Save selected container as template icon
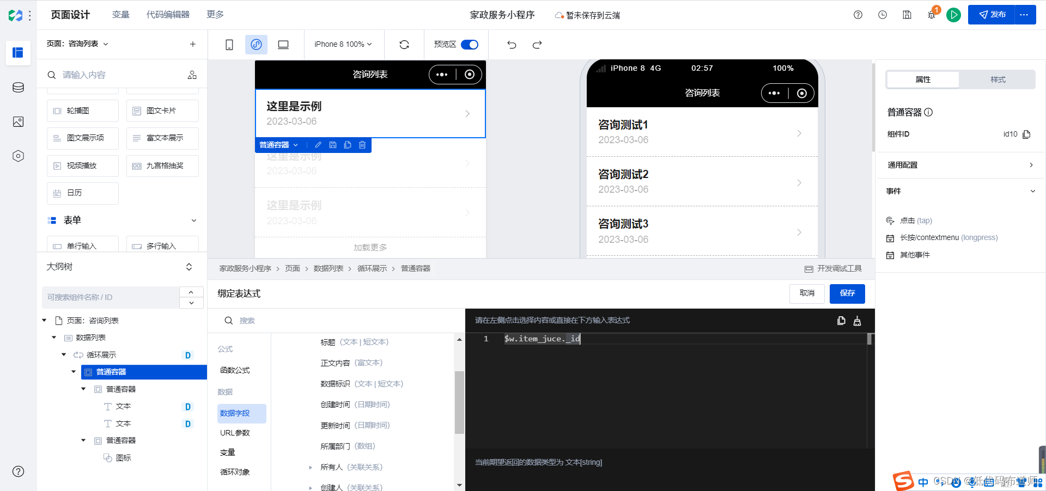 tap(333, 145)
